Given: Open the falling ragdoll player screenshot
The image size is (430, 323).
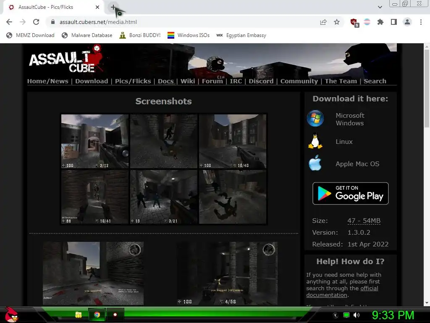Looking at the screenshot, I should pos(233,197).
